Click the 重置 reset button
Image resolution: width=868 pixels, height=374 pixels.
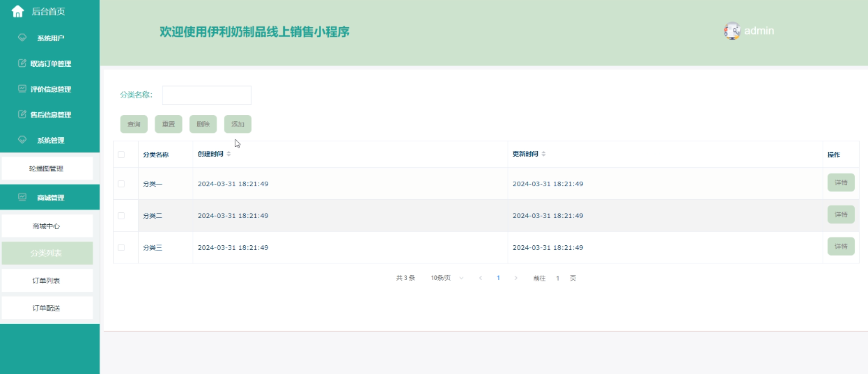coord(169,124)
